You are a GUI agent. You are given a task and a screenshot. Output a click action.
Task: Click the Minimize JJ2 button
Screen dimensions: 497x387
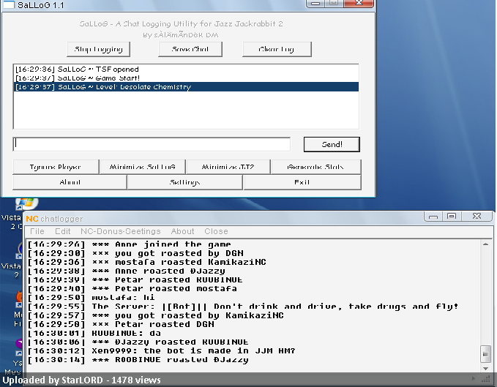(x=228, y=167)
